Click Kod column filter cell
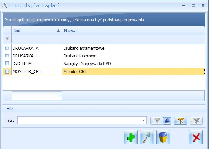Viewport: 209px width, 149px height. tap(37, 39)
